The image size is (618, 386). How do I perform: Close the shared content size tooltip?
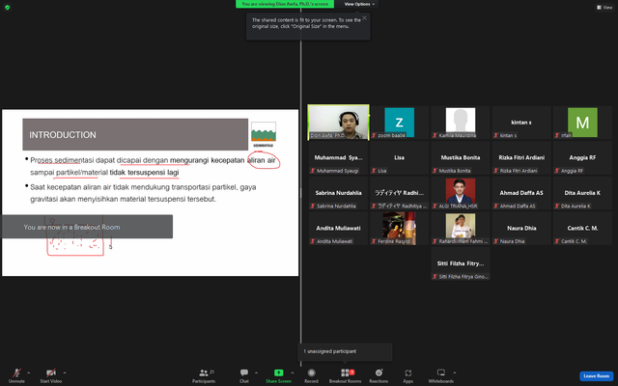tap(365, 17)
